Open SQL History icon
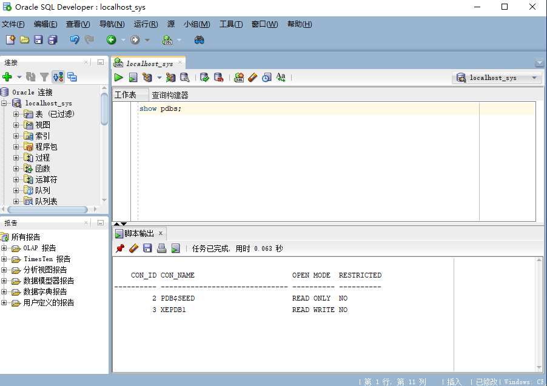 tap(266, 78)
